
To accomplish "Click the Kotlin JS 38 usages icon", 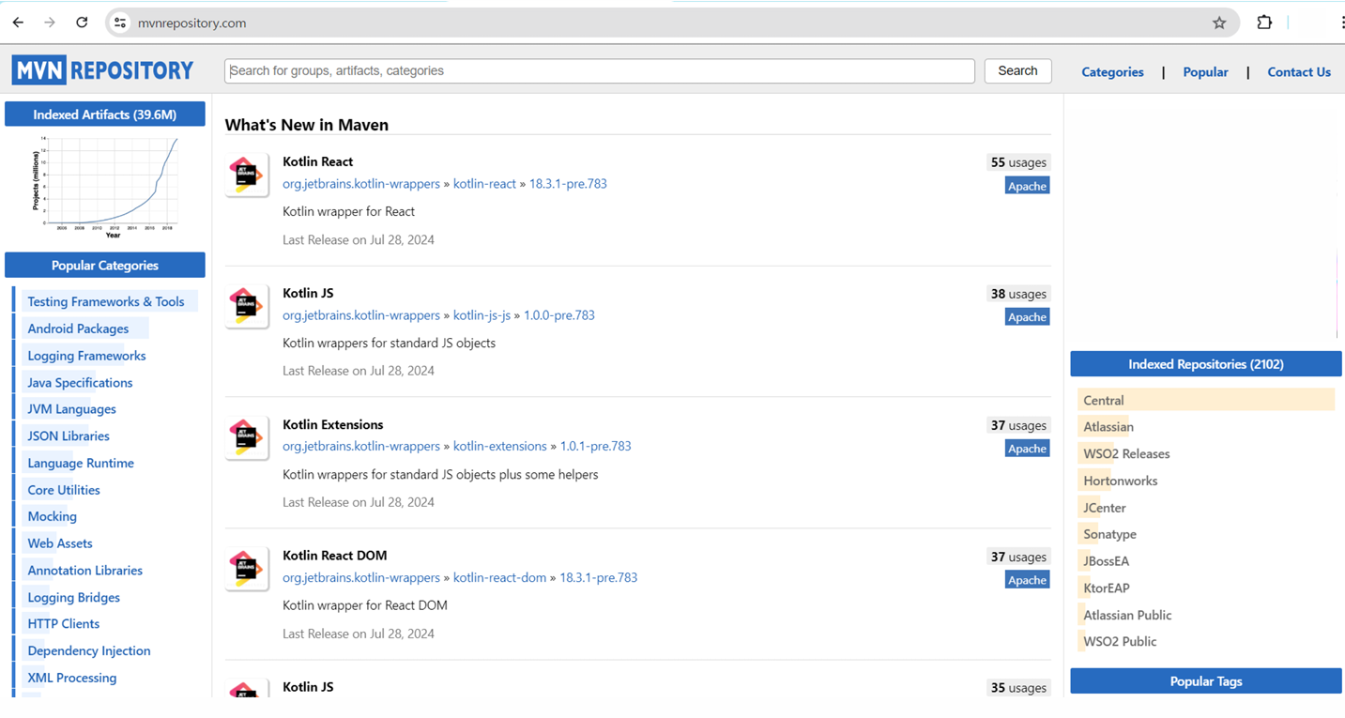I will click(x=246, y=307).
